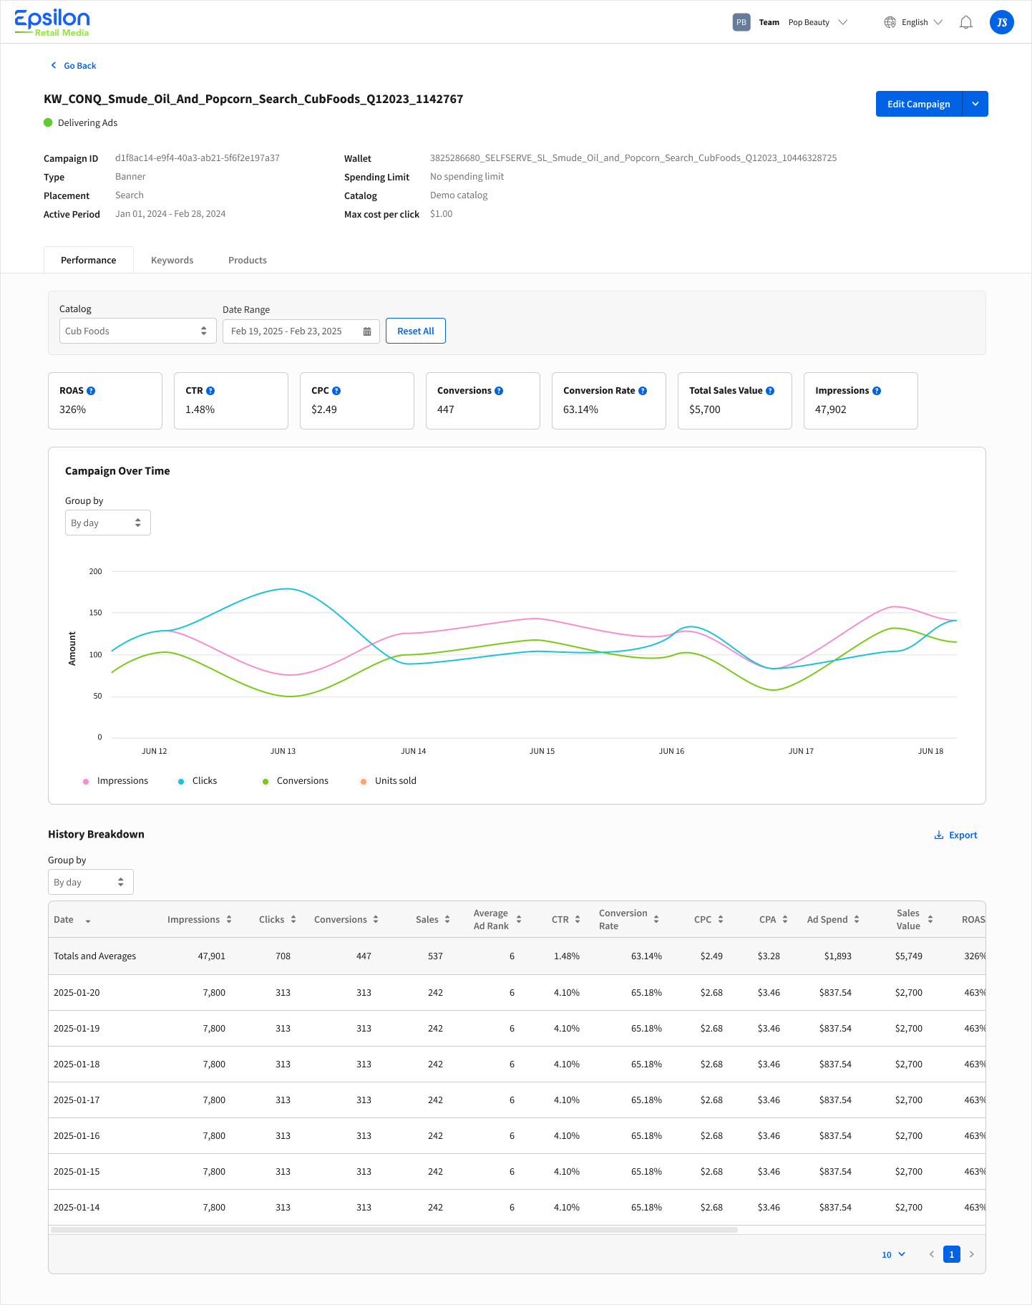Sort table by Clicks column
The image size is (1032, 1305).
click(293, 920)
